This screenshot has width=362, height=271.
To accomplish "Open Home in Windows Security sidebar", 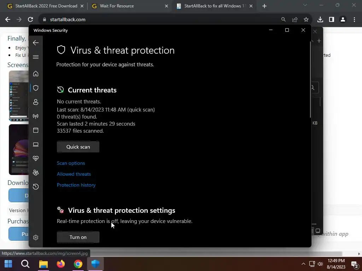I will coord(36,73).
